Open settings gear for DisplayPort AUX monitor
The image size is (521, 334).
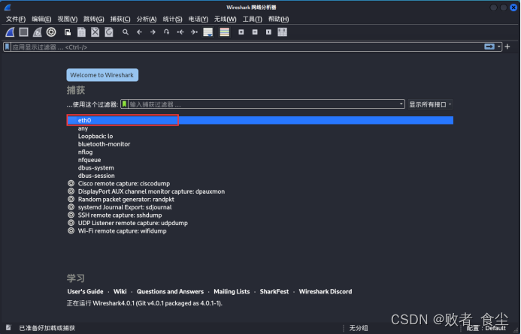pos(71,191)
